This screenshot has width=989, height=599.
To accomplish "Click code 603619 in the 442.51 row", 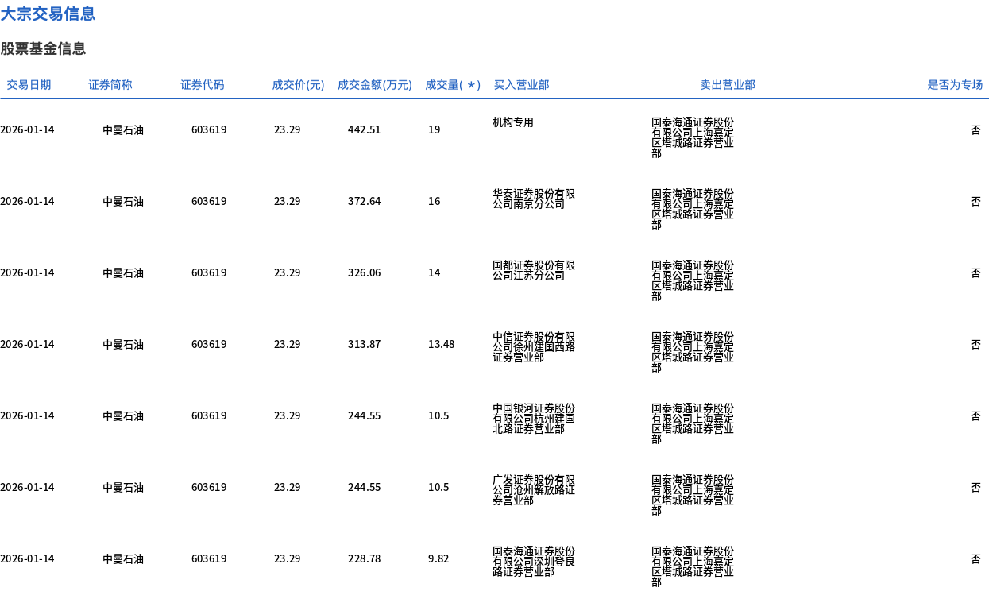I will click(x=209, y=129).
